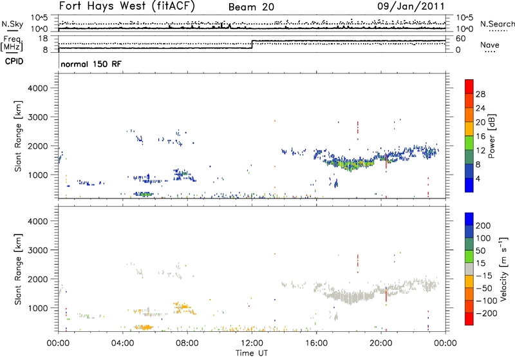Click the "08:00" time tick label
Screen dimensions: 515x357
[x=187, y=343]
